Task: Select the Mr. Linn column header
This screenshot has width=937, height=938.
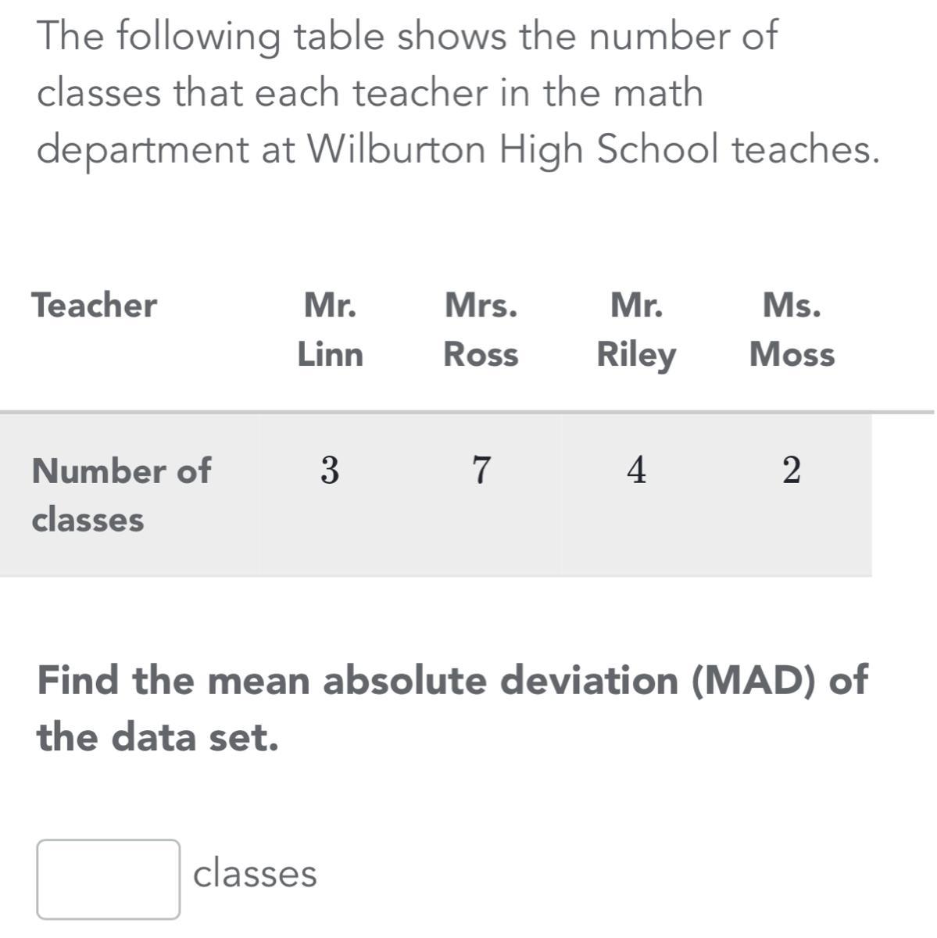Action: (331, 329)
